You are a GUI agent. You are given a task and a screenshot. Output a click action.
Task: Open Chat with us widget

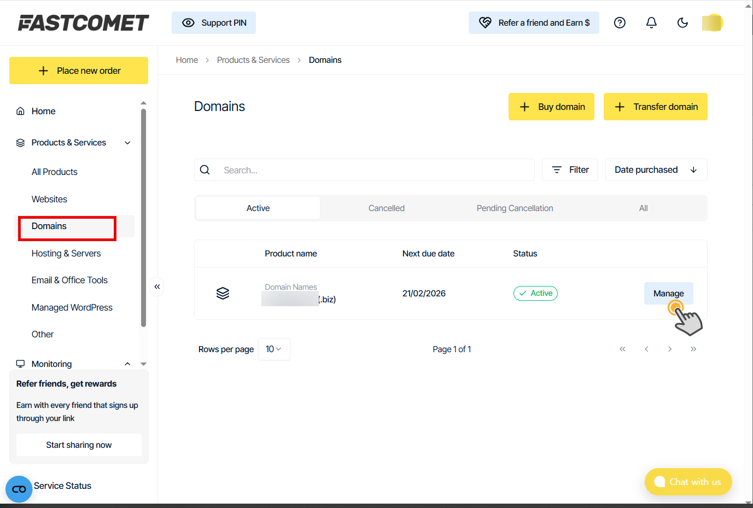point(688,482)
